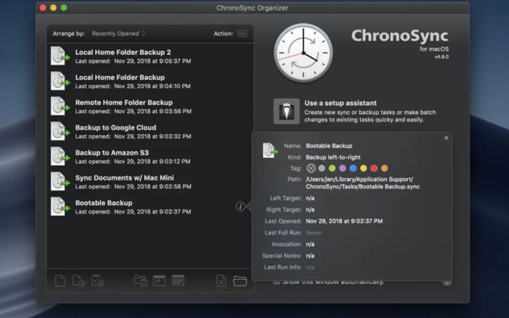Click the tuxedo setup assistant icon

click(286, 111)
